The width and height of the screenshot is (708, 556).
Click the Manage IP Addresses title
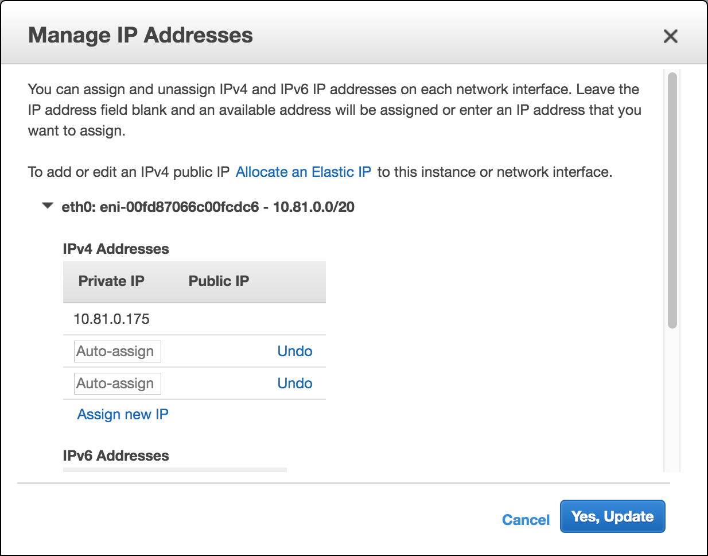click(x=141, y=35)
